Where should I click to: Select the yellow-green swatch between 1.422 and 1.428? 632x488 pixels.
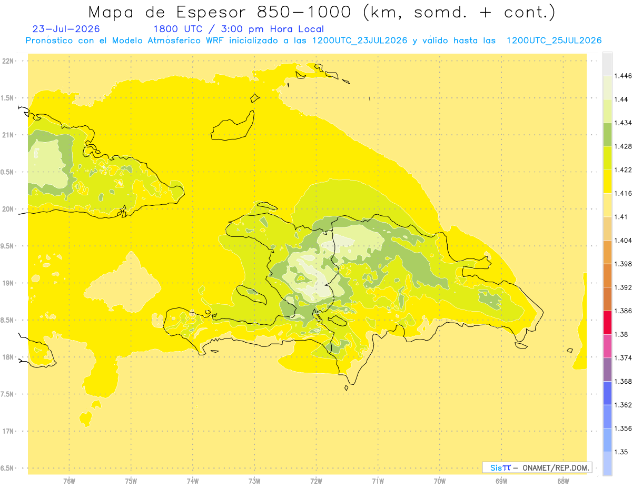point(607,158)
